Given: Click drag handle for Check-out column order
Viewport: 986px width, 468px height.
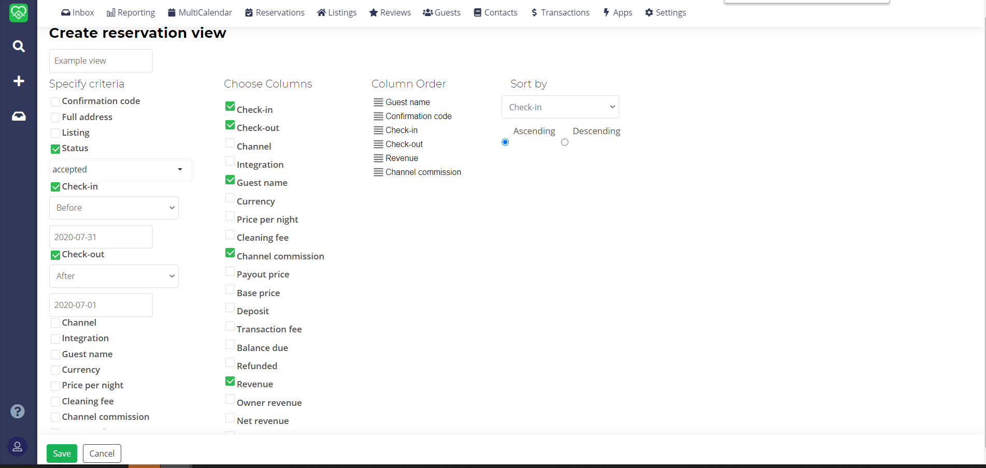Looking at the screenshot, I should tap(379, 144).
